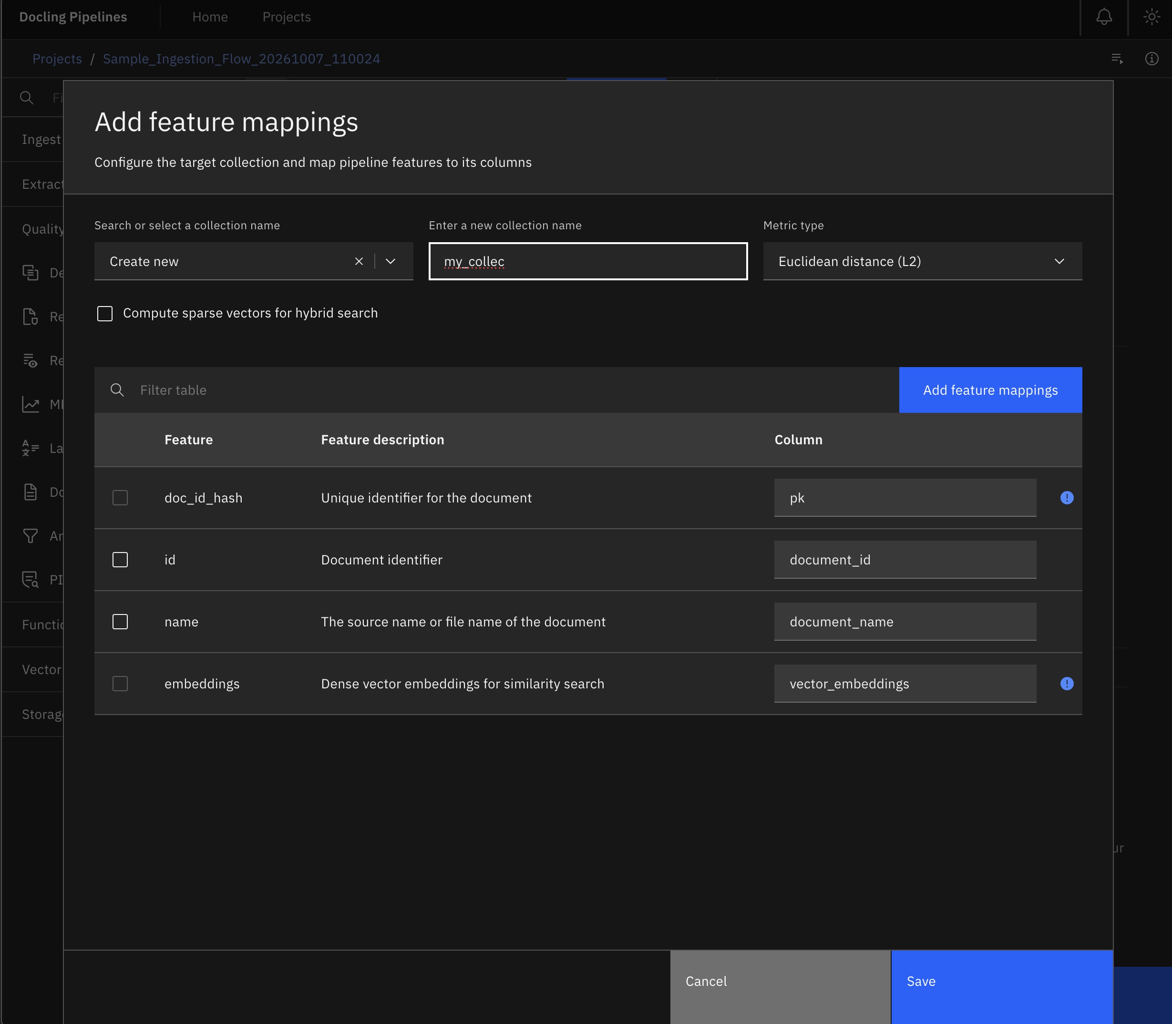Click the Filter table search icon
This screenshot has width=1172, height=1024.
coord(117,389)
